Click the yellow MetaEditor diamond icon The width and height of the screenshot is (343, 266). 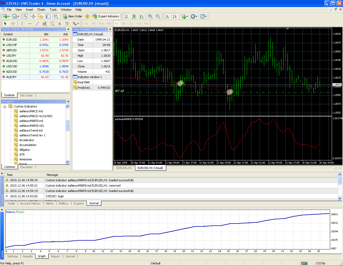(87, 16)
